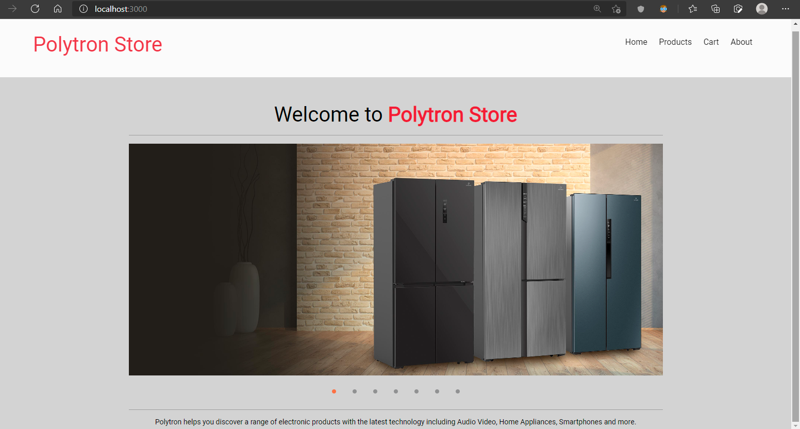Add this page to favorites star icon
This screenshot has height=429, width=800.
click(616, 9)
